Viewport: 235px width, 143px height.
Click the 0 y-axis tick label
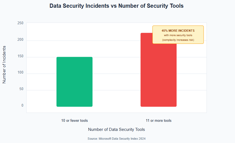[22, 105]
